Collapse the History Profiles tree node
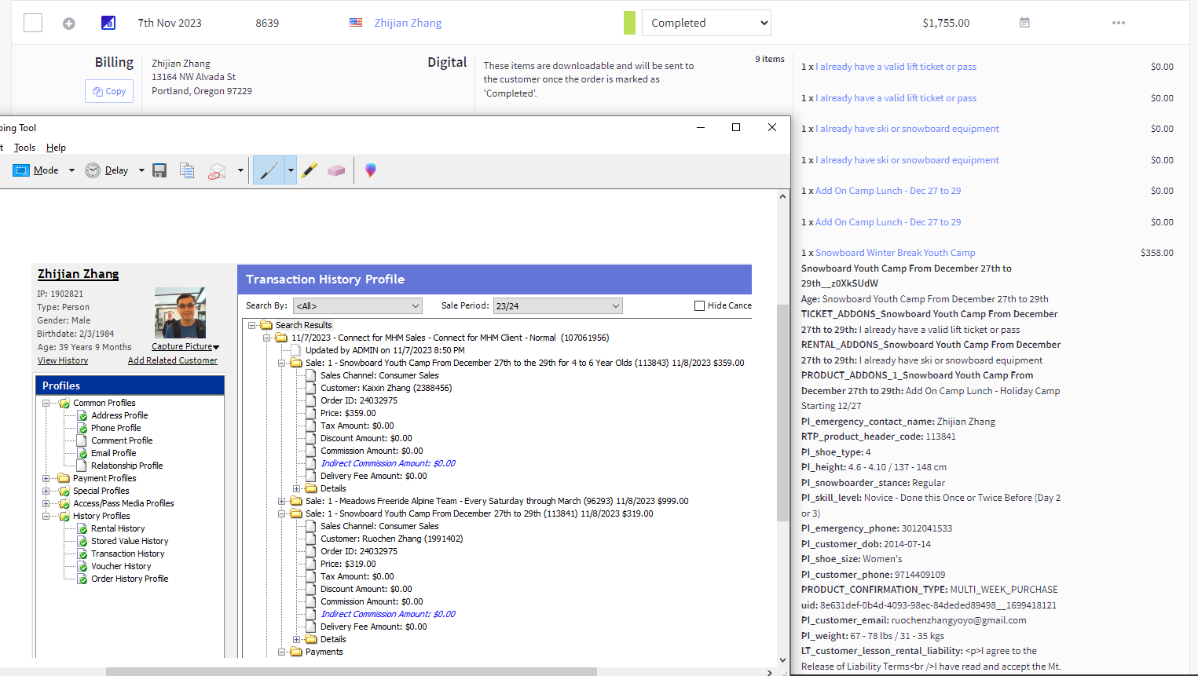Screen dimensions: 1198x676 [x=46, y=516]
